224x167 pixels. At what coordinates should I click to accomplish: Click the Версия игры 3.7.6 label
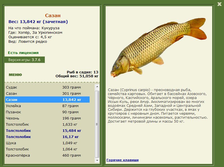24,60
